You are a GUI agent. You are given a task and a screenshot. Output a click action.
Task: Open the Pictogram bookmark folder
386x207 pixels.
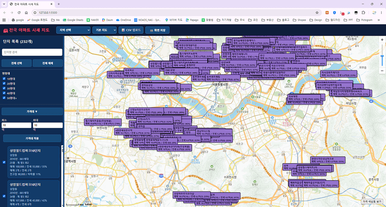click(x=364, y=20)
